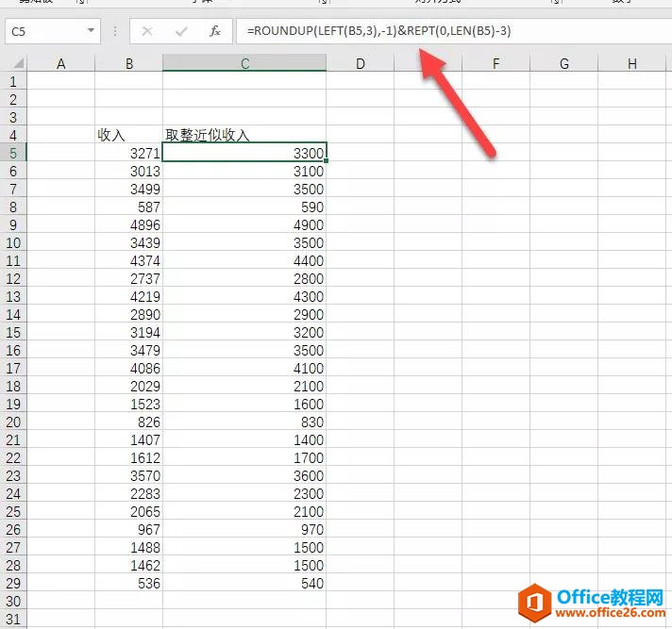Viewport: 672px width, 629px height.
Task: Select cell with value 3479
Action: click(x=129, y=350)
